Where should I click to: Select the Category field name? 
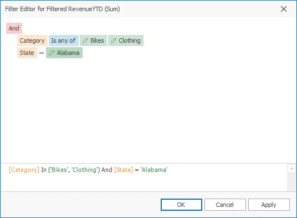click(x=32, y=40)
